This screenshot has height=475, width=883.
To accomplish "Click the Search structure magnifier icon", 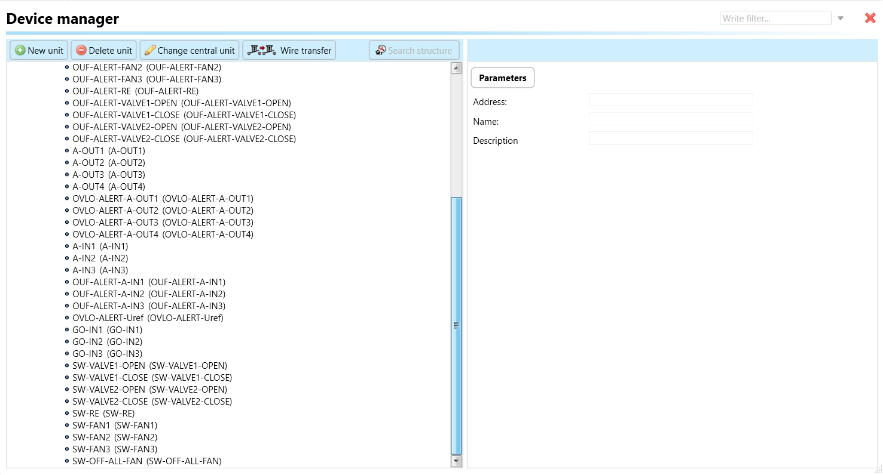I will click(381, 51).
